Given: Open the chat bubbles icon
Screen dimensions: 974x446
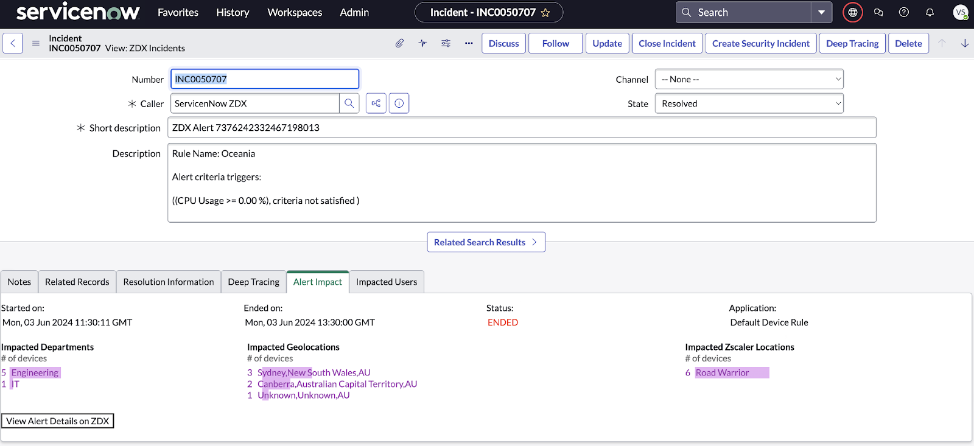Looking at the screenshot, I should coord(878,12).
